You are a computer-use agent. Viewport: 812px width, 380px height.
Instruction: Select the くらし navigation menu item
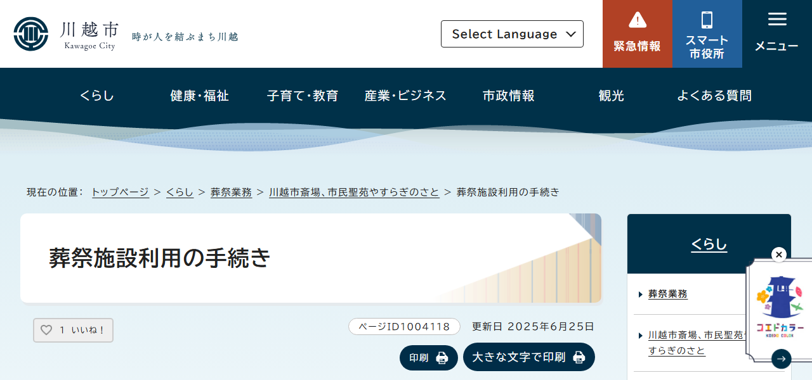pos(96,96)
